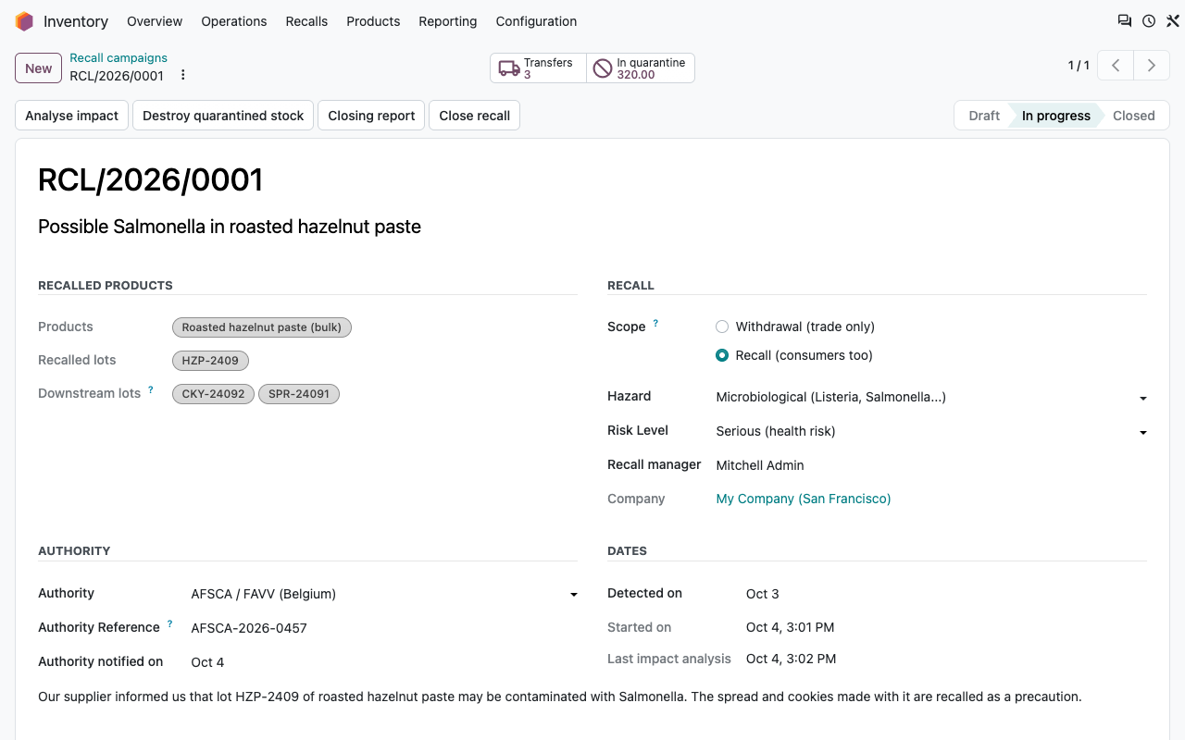This screenshot has height=740, width=1185.
Task: Open the Recalls menu
Action: (306, 21)
